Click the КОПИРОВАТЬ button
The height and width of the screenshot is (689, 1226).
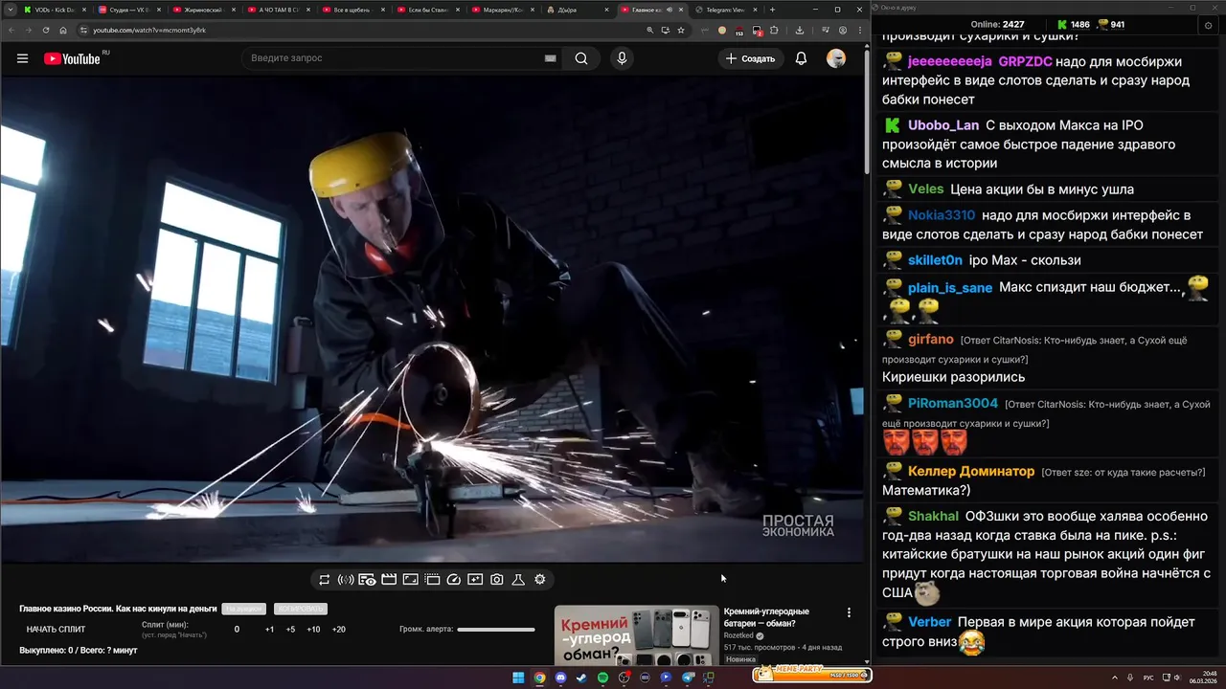coord(301,609)
